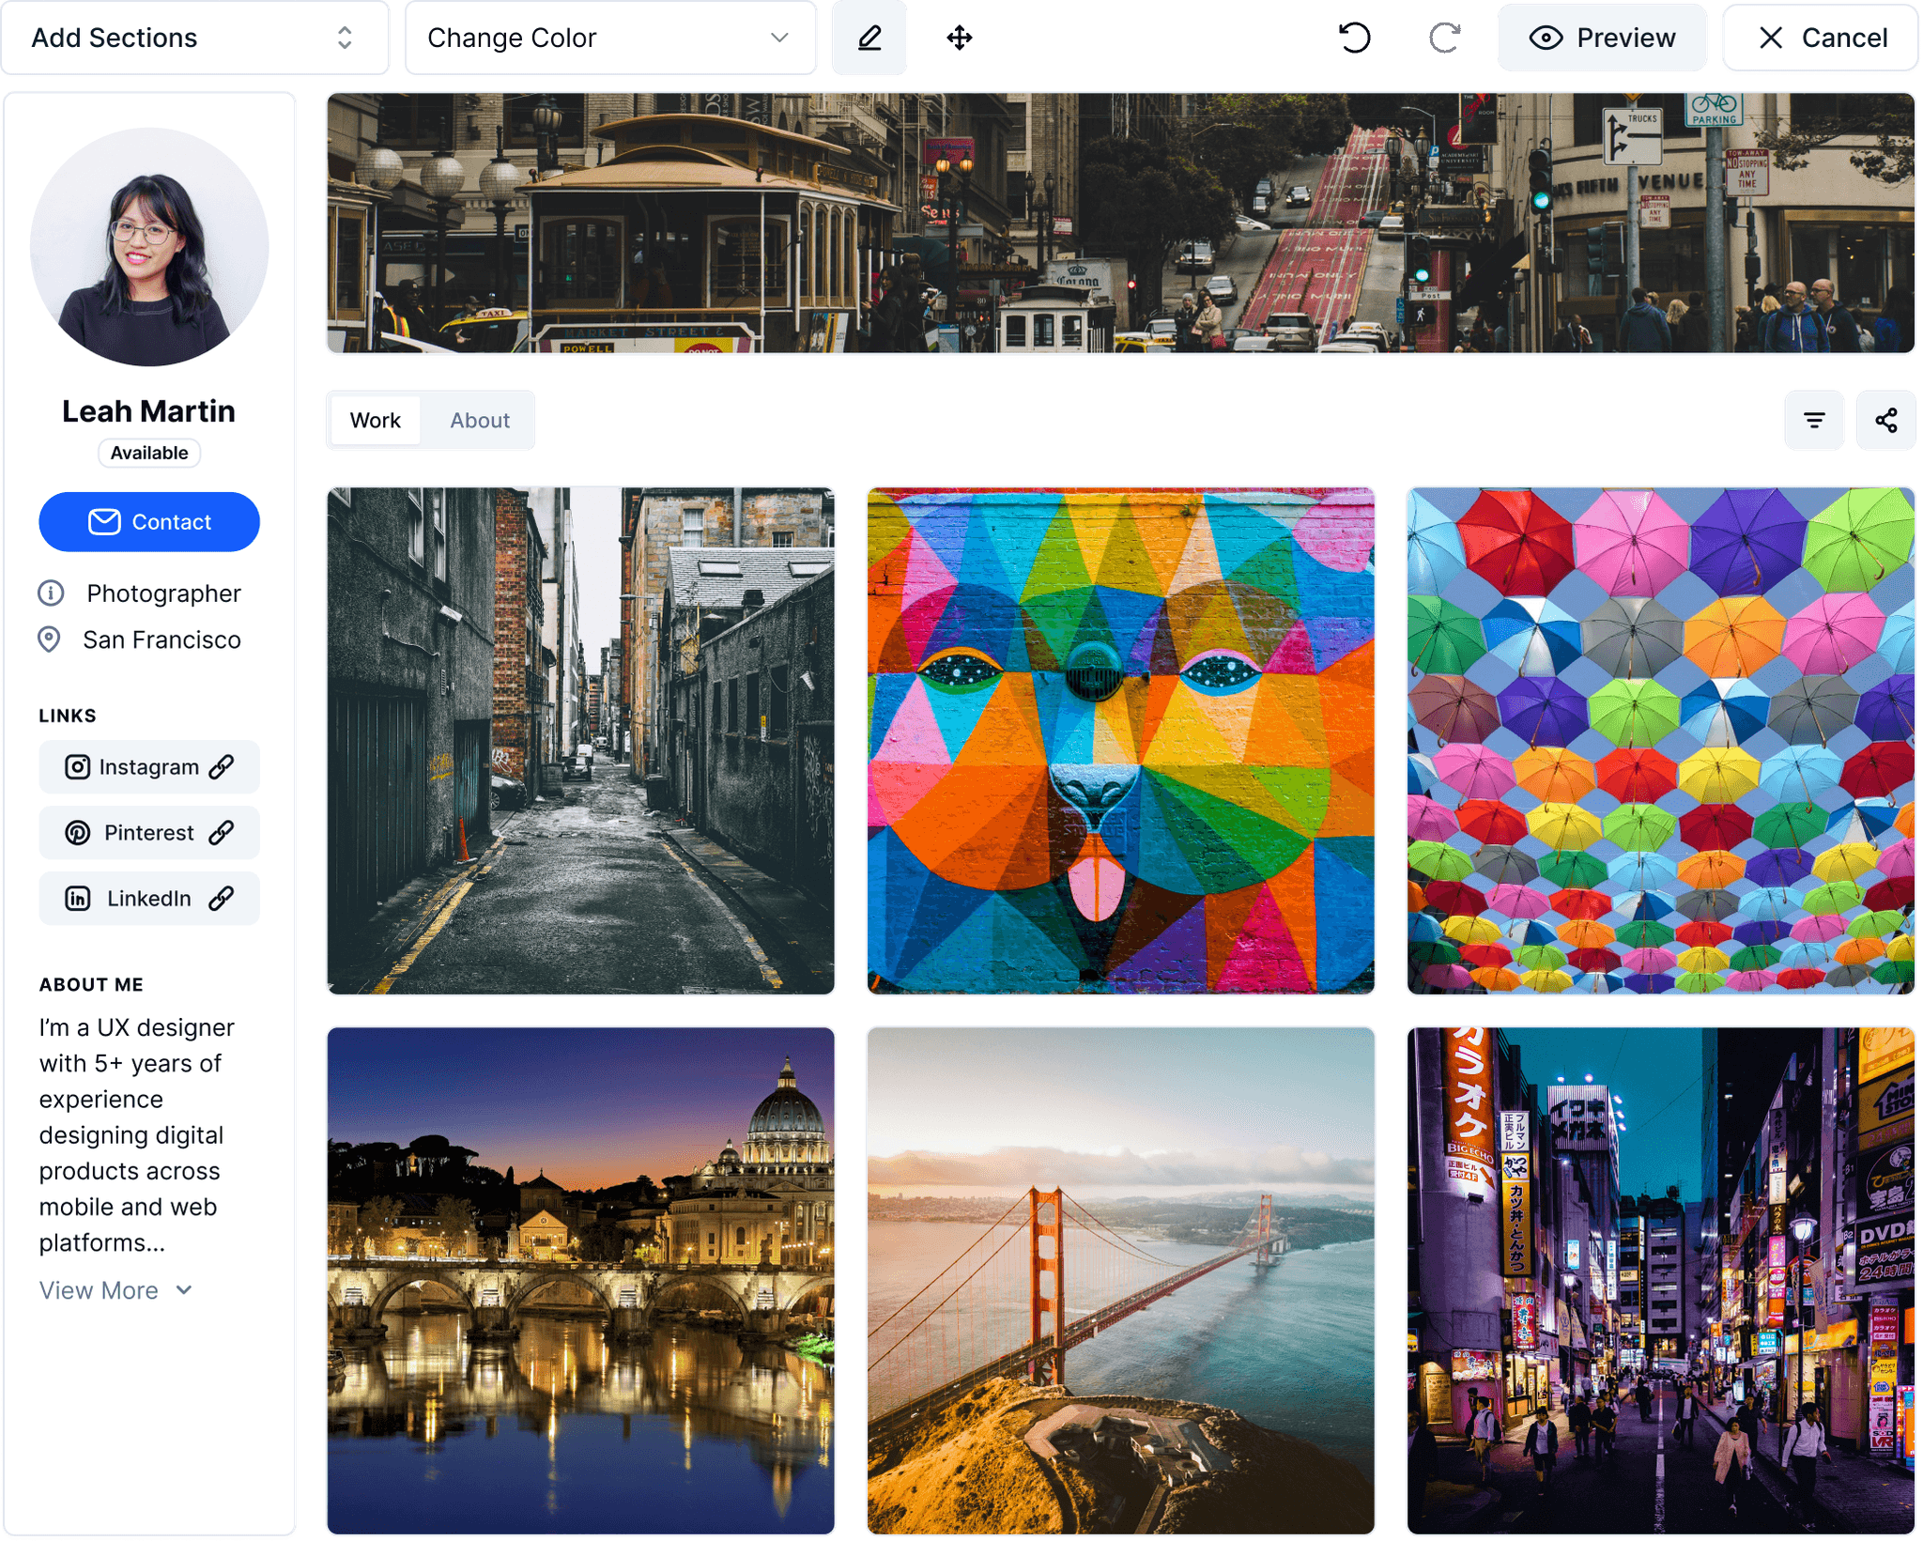Screen dimensions: 1923x1541
Task: Open the Change Color dropdown
Action: point(609,38)
